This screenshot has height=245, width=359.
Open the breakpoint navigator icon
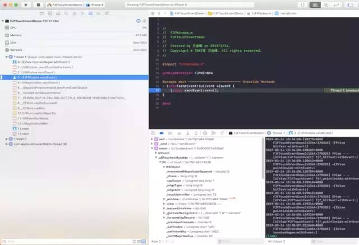(99, 13)
